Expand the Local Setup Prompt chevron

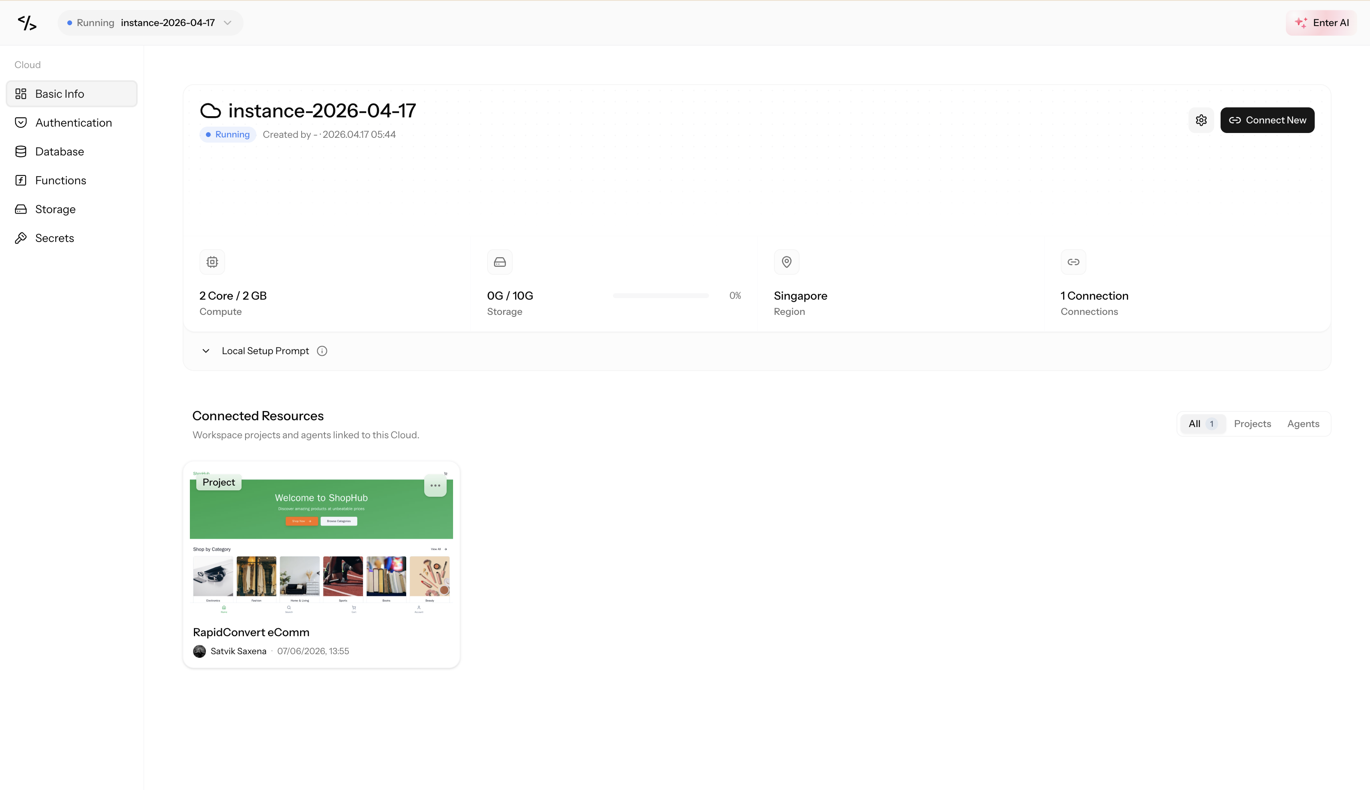click(x=205, y=351)
